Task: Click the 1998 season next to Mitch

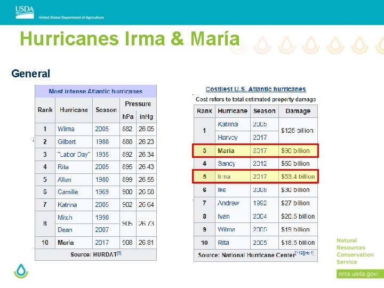Action: pos(102,217)
